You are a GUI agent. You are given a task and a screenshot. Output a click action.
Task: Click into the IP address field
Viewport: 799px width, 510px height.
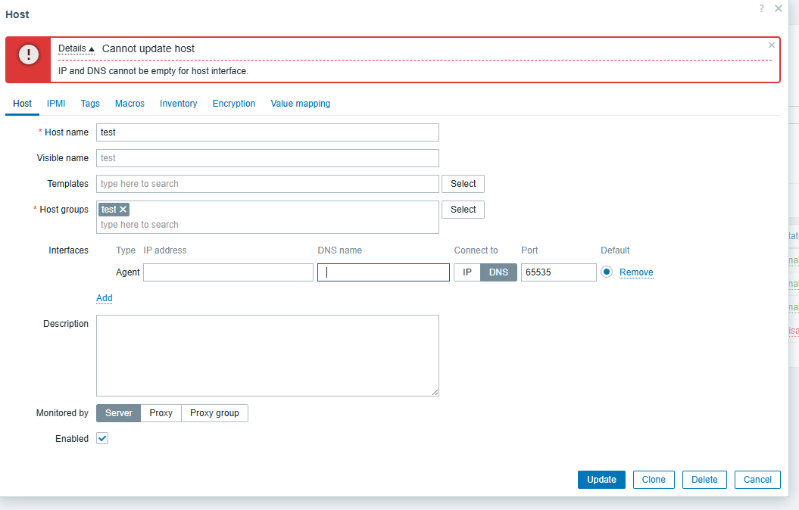228,272
